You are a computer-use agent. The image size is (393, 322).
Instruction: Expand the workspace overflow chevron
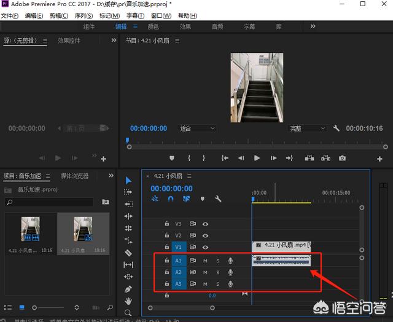click(x=313, y=26)
